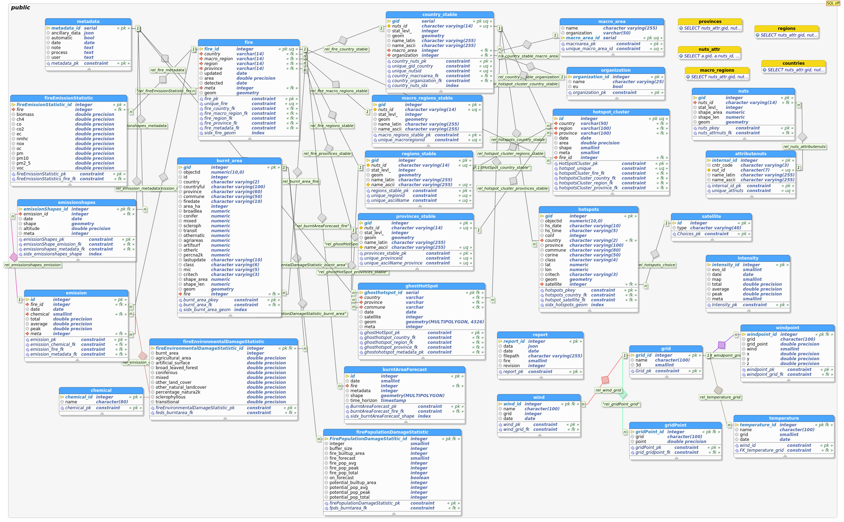Select the countries view SELECT statement

pos(794,70)
